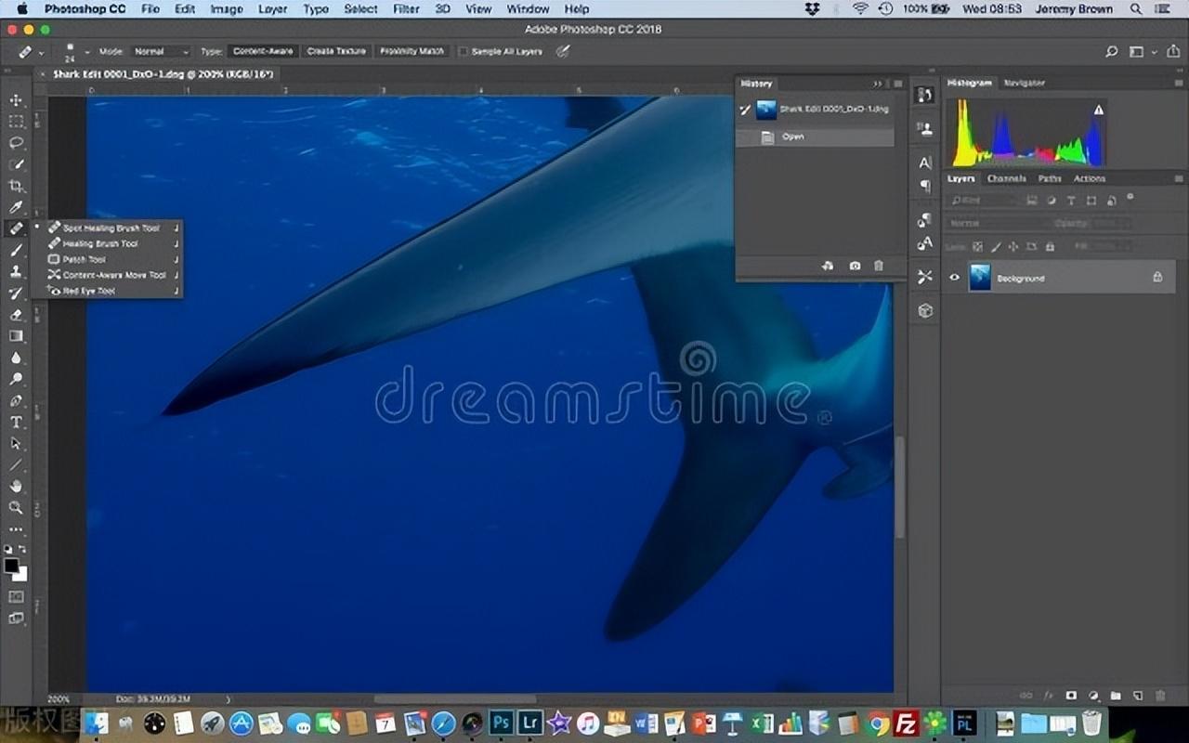The height and width of the screenshot is (743, 1189).
Task: Select the Lasso tool
Action: tap(16, 143)
